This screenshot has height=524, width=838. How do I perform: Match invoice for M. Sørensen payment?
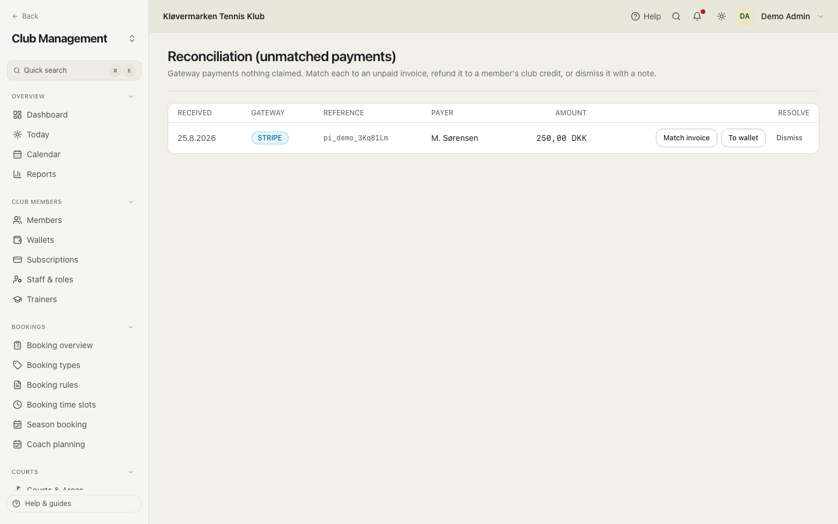[x=687, y=138]
